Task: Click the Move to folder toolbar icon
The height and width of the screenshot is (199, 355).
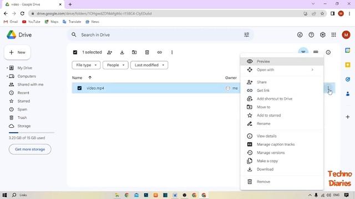Action: coord(134,53)
